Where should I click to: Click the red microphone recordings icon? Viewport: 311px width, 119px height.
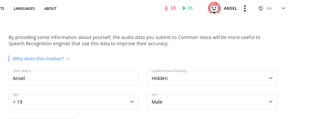point(166,8)
